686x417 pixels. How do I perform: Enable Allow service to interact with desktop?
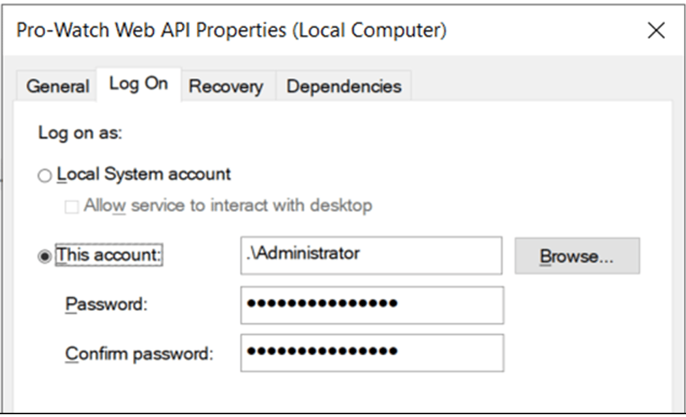(72, 206)
